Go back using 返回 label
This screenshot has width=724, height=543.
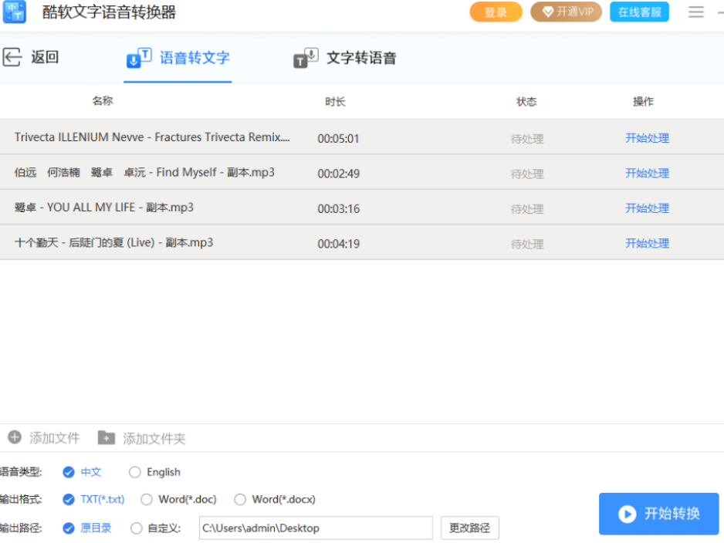[45, 57]
